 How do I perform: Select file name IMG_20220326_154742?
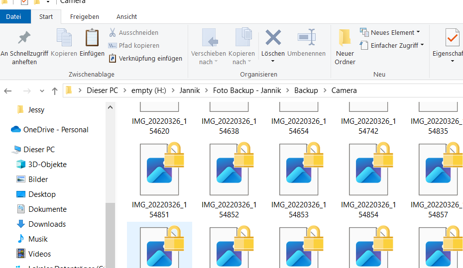368,126
